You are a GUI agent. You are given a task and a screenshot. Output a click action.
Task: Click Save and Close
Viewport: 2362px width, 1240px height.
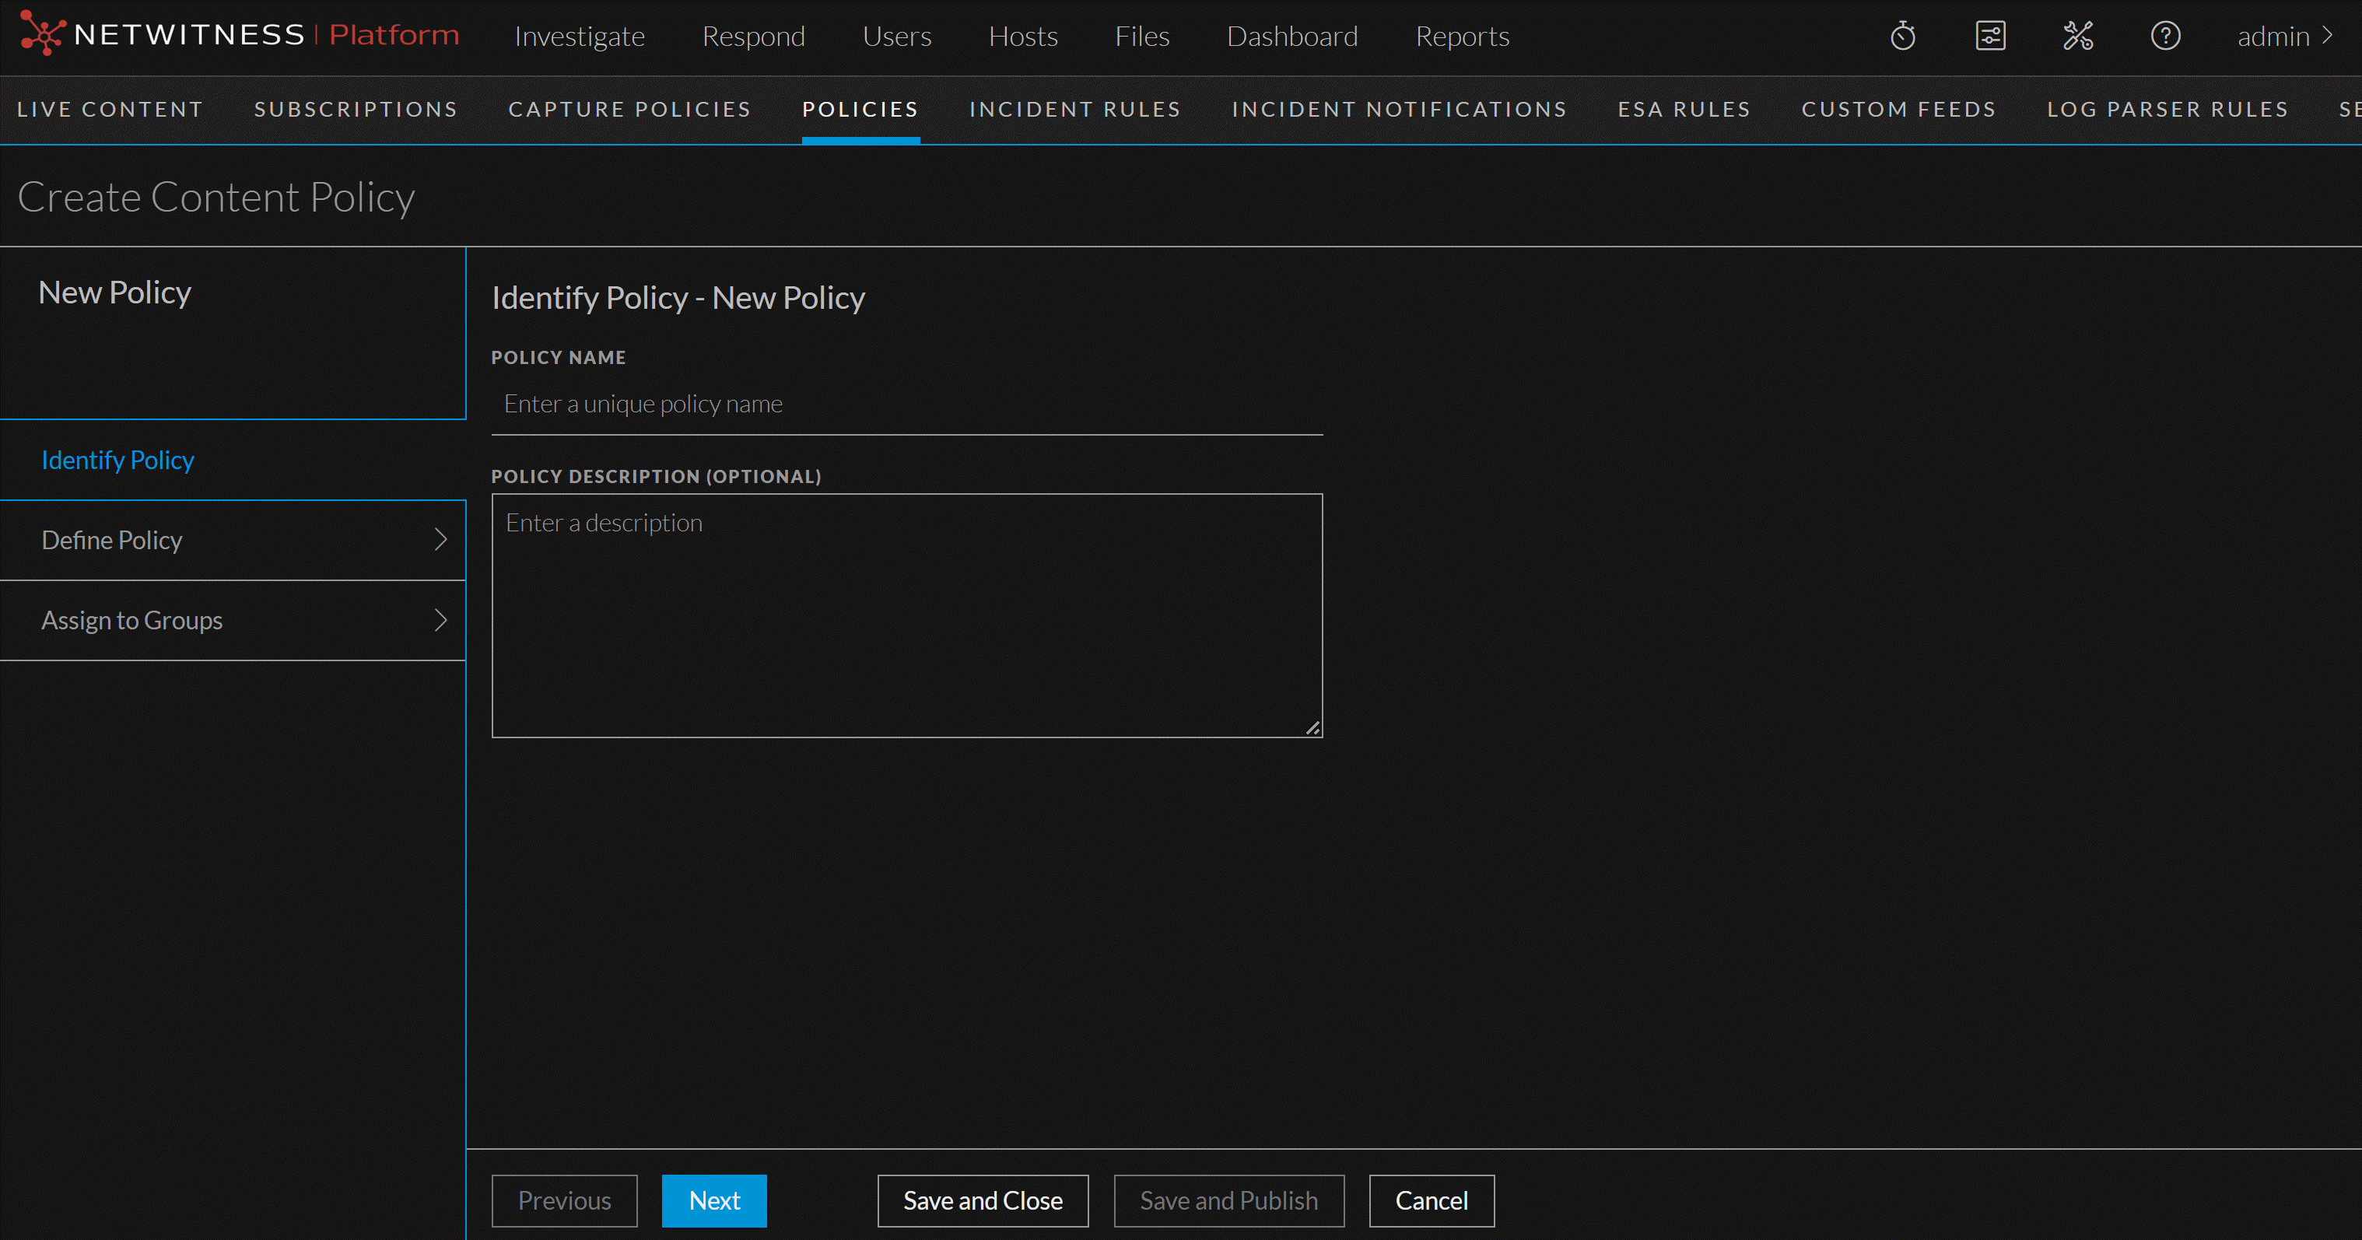pos(981,1200)
